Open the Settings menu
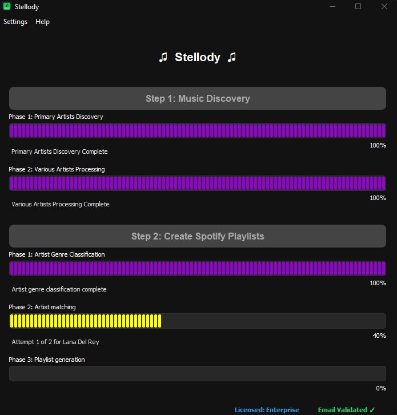 click(x=15, y=22)
